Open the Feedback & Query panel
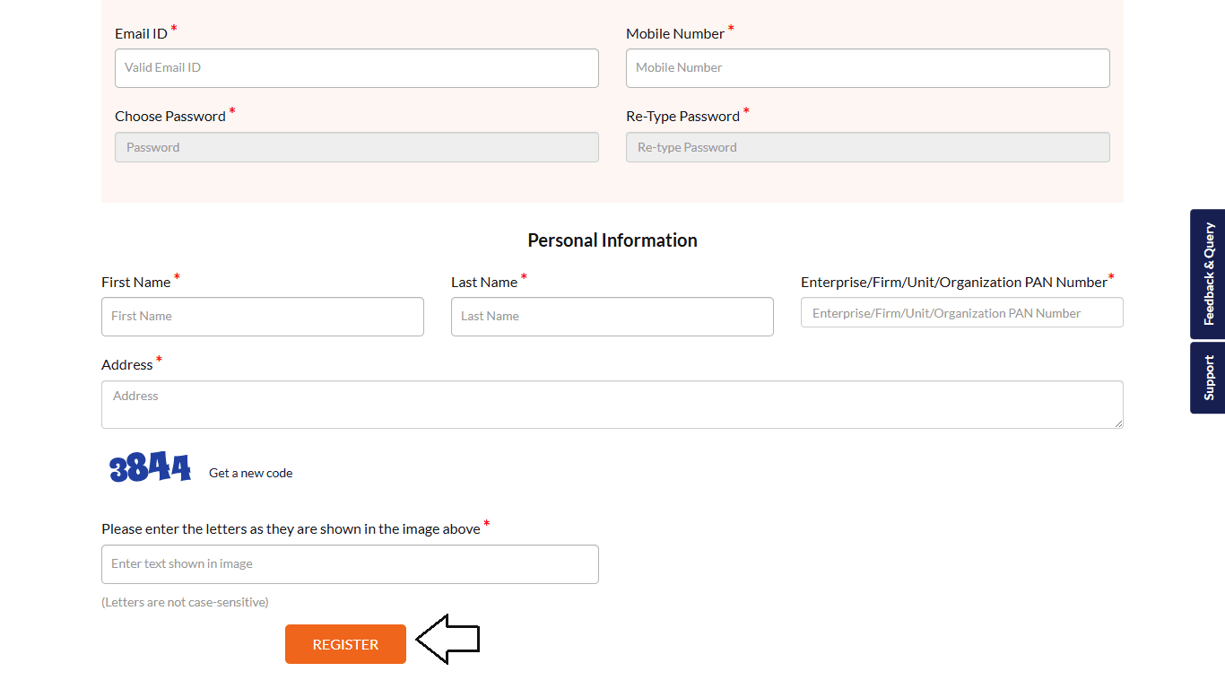The height and width of the screenshot is (689, 1225). click(1206, 274)
